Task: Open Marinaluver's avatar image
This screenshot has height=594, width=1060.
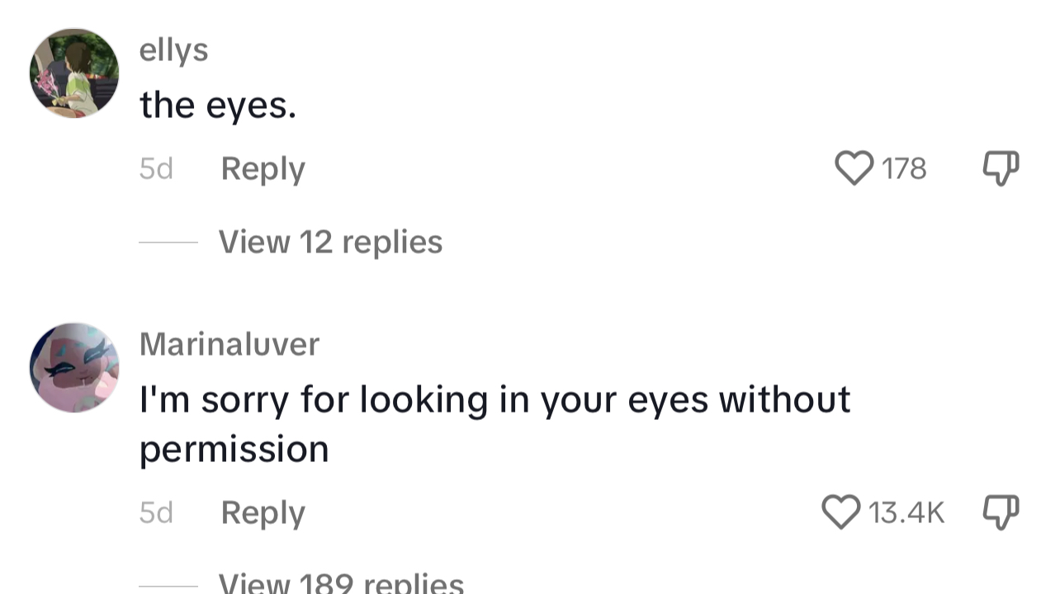Action: (x=74, y=367)
